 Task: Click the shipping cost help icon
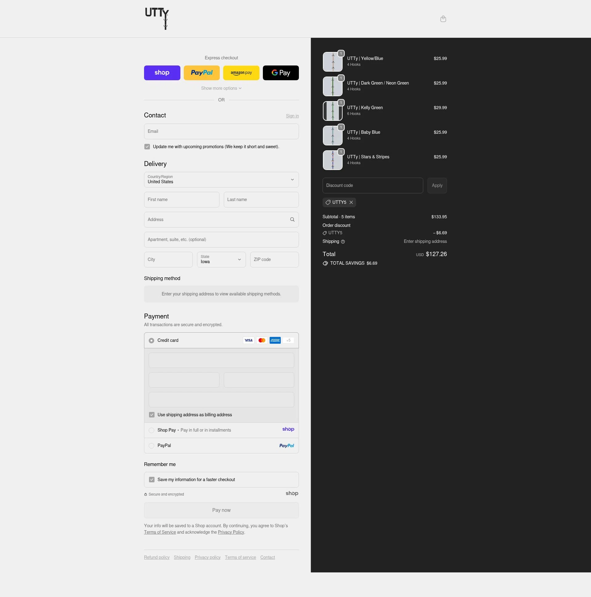(343, 242)
